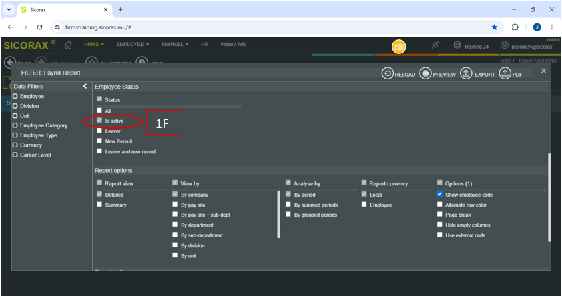
Task: Click the browser address bar URL
Action: [98, 27]
